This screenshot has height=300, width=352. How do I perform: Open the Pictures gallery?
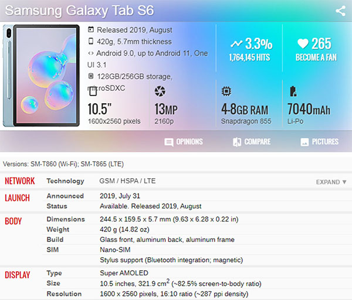(320, 142)
